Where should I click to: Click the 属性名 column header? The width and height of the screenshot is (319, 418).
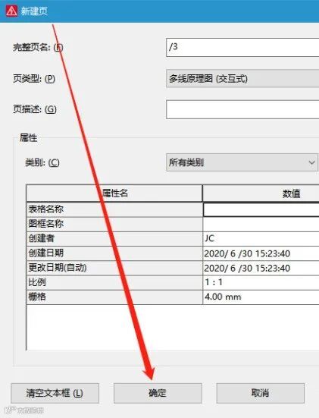click(114, 193)
